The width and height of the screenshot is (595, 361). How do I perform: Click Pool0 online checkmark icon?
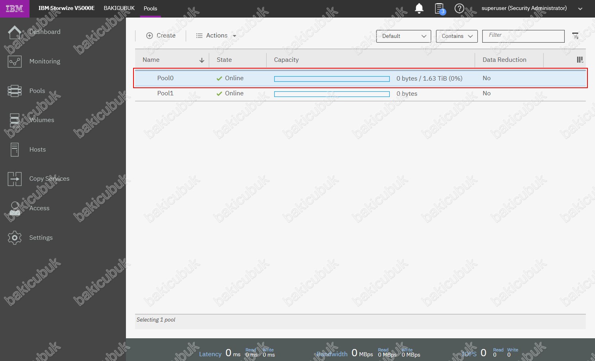point(219,79)
